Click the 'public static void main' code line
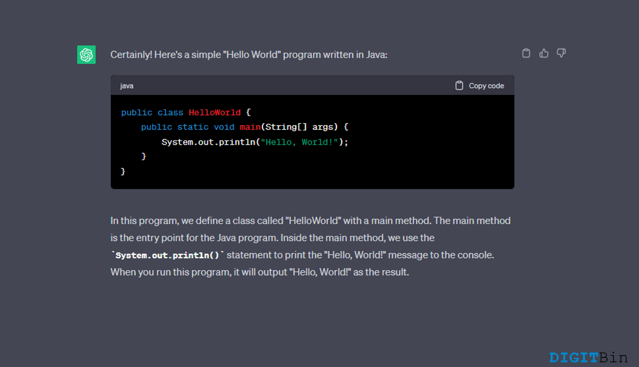 245,127
